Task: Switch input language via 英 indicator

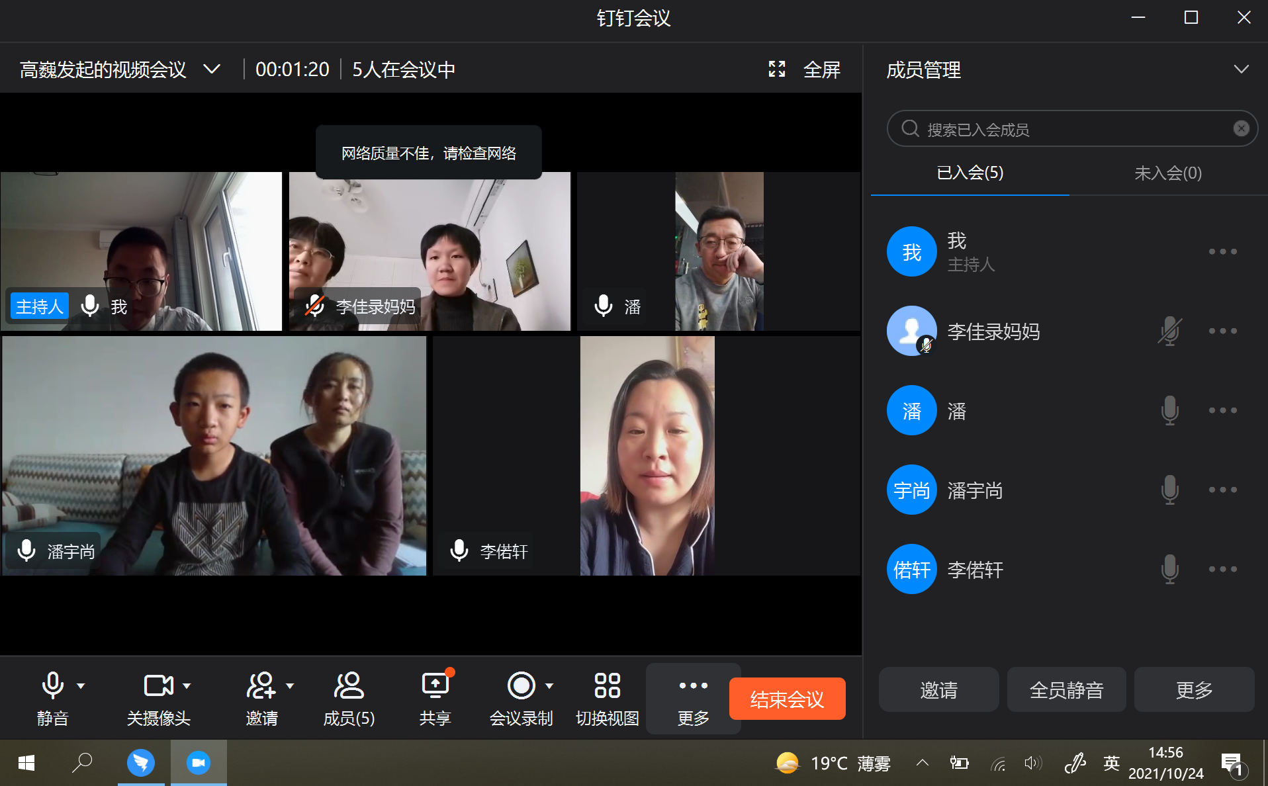Action: [x=1111, y=763]
